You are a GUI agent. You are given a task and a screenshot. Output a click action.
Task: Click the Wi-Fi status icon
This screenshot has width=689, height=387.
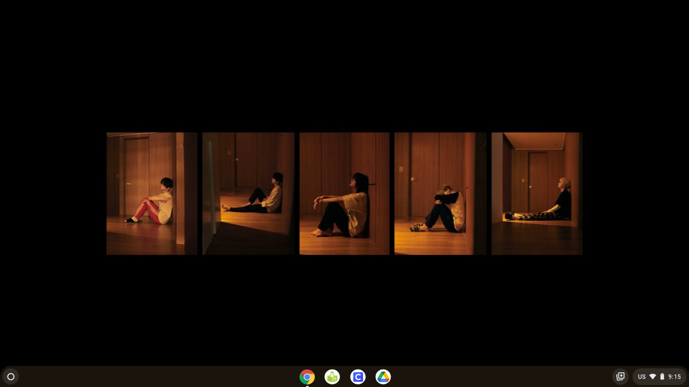pos(653,377)
